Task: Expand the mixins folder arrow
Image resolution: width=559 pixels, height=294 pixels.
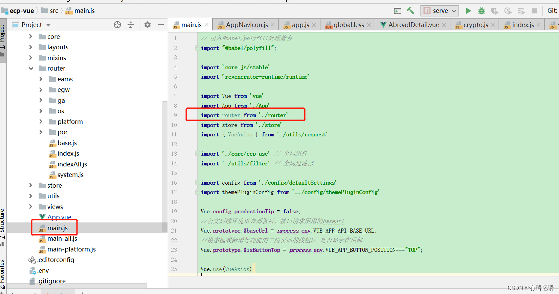Action: (31, 58)
